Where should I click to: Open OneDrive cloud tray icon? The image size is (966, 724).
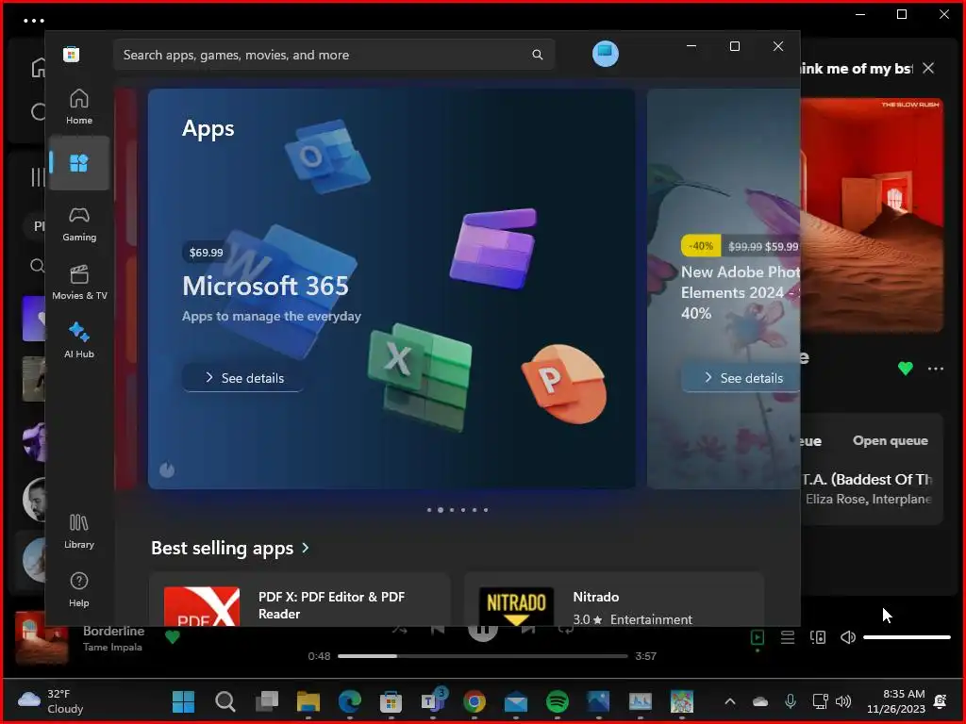[760, 701]
